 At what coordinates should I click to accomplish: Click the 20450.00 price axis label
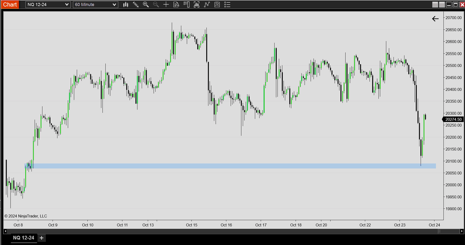pyautogui.click(x=453, y=78)
